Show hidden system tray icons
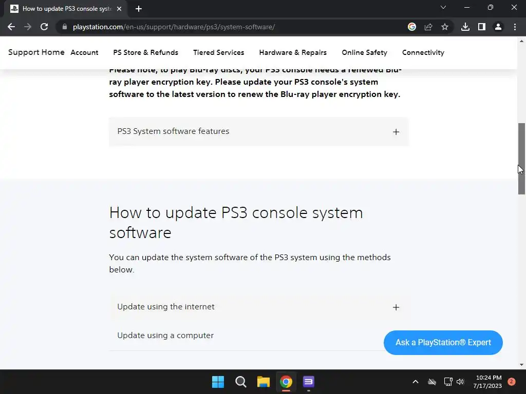The image size is (526, 394). [415, 382]
